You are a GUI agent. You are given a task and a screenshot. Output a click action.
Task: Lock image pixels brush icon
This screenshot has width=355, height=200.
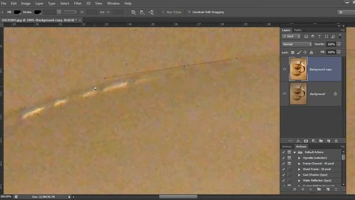coord(299,52)
